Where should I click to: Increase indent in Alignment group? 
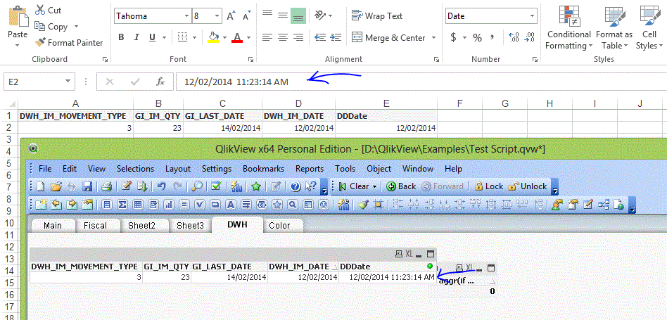(336, 37)
